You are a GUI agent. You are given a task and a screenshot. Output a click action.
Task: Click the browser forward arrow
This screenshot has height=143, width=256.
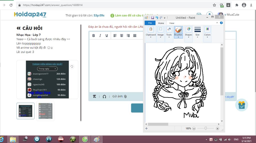(x=4, y=5)
